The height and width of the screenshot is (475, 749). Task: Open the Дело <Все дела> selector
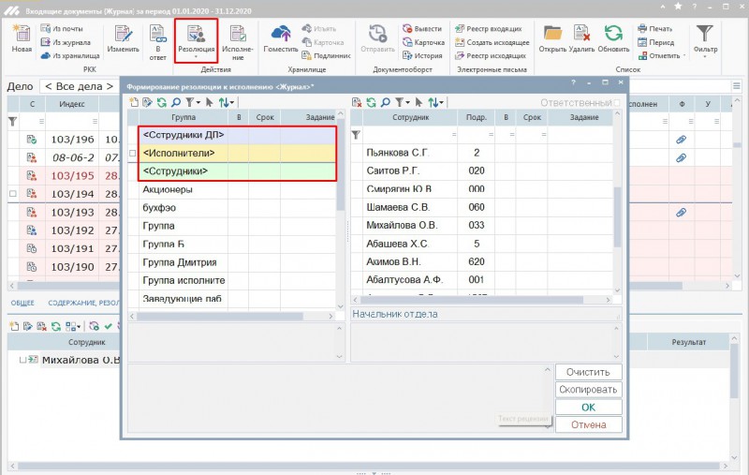pyautogui.click(x=79, y=86)
